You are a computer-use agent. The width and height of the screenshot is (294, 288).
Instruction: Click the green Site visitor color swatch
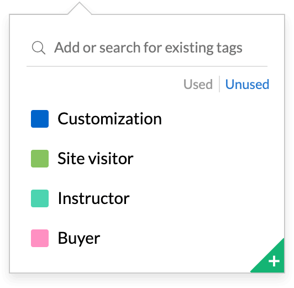(x=40, y=159)
